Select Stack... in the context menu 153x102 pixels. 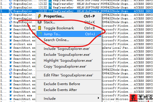pyautogui.click(x=69, y=22)
